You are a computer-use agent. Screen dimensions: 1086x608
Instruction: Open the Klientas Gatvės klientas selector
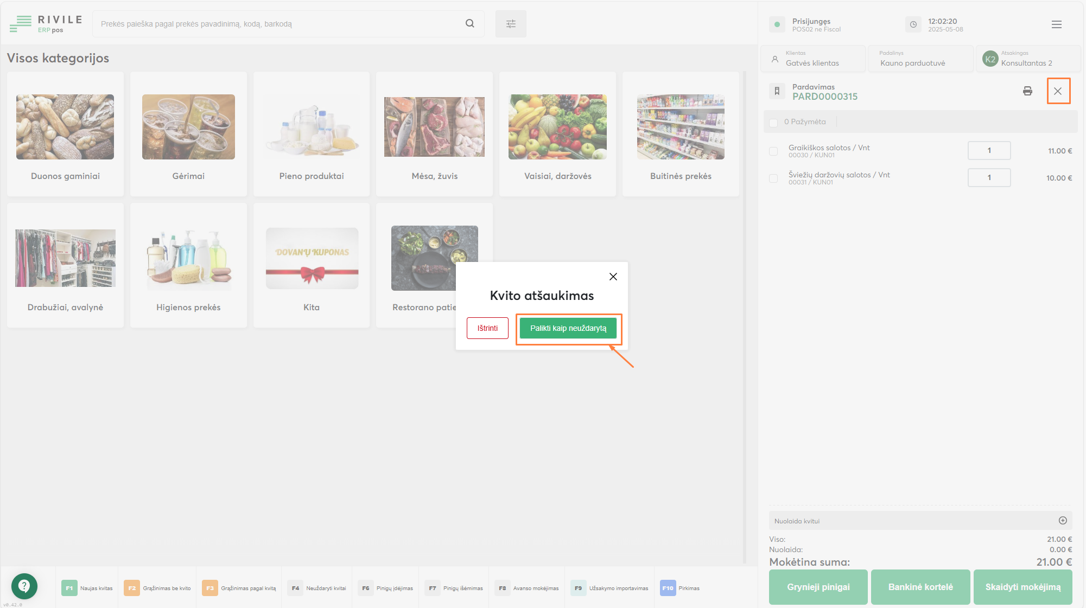(812, 59)
